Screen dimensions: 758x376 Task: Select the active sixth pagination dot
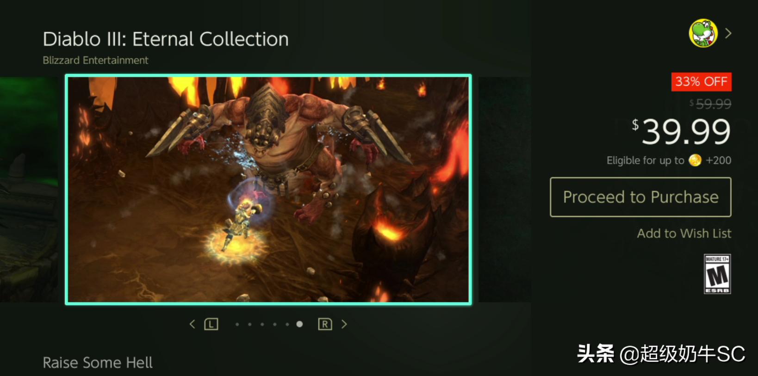point(299,324)
